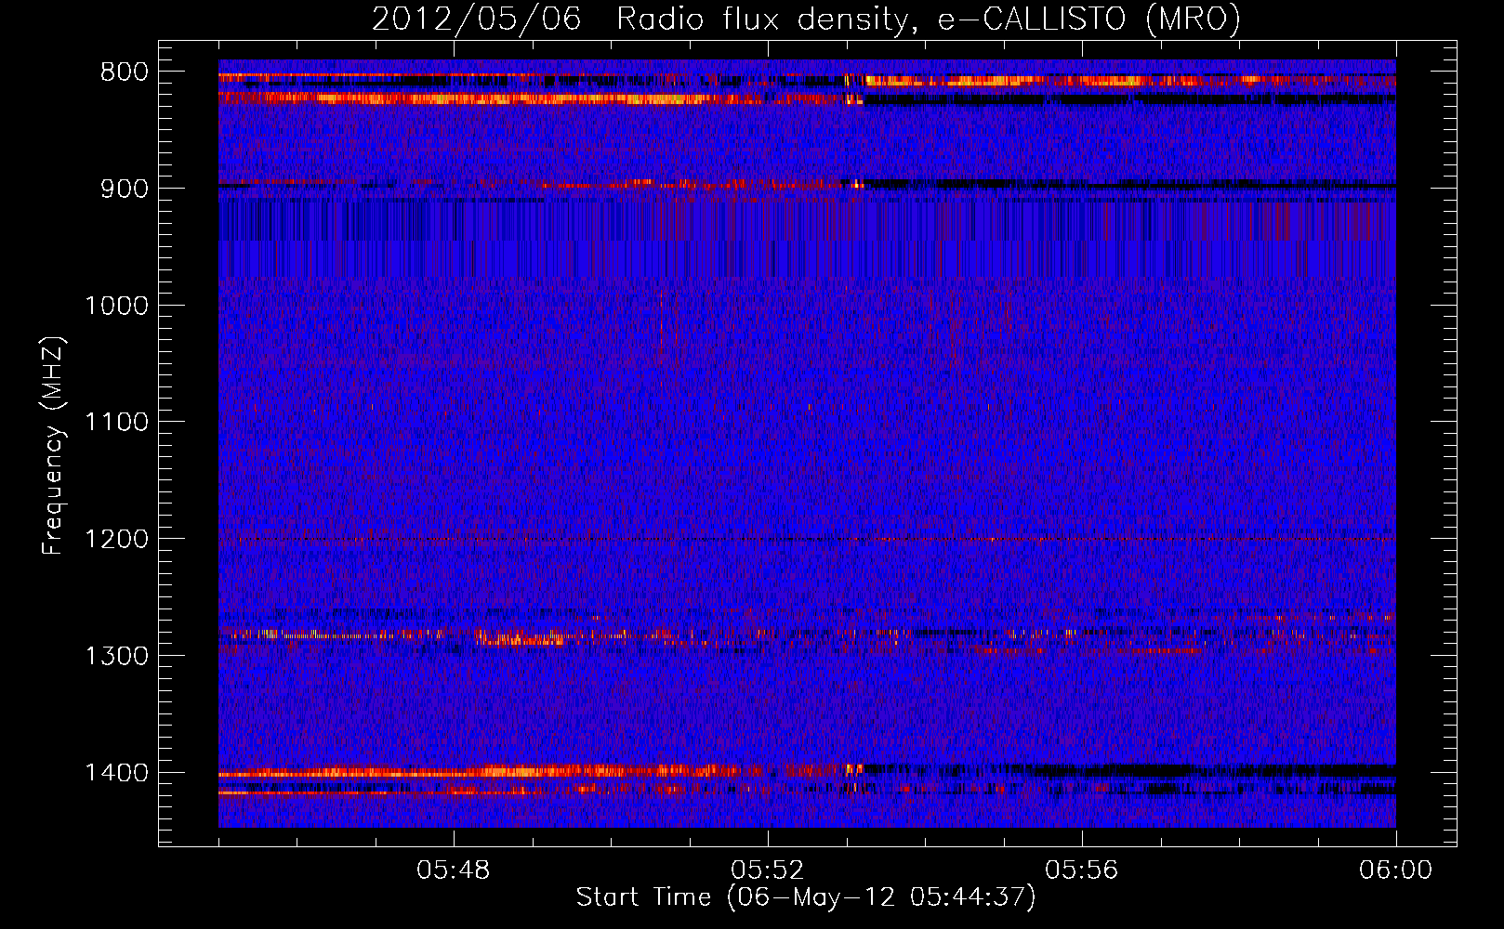Click the '05:56' time axis label
Viewport: 1504px width, 929px height.
tap(1082, 870)
